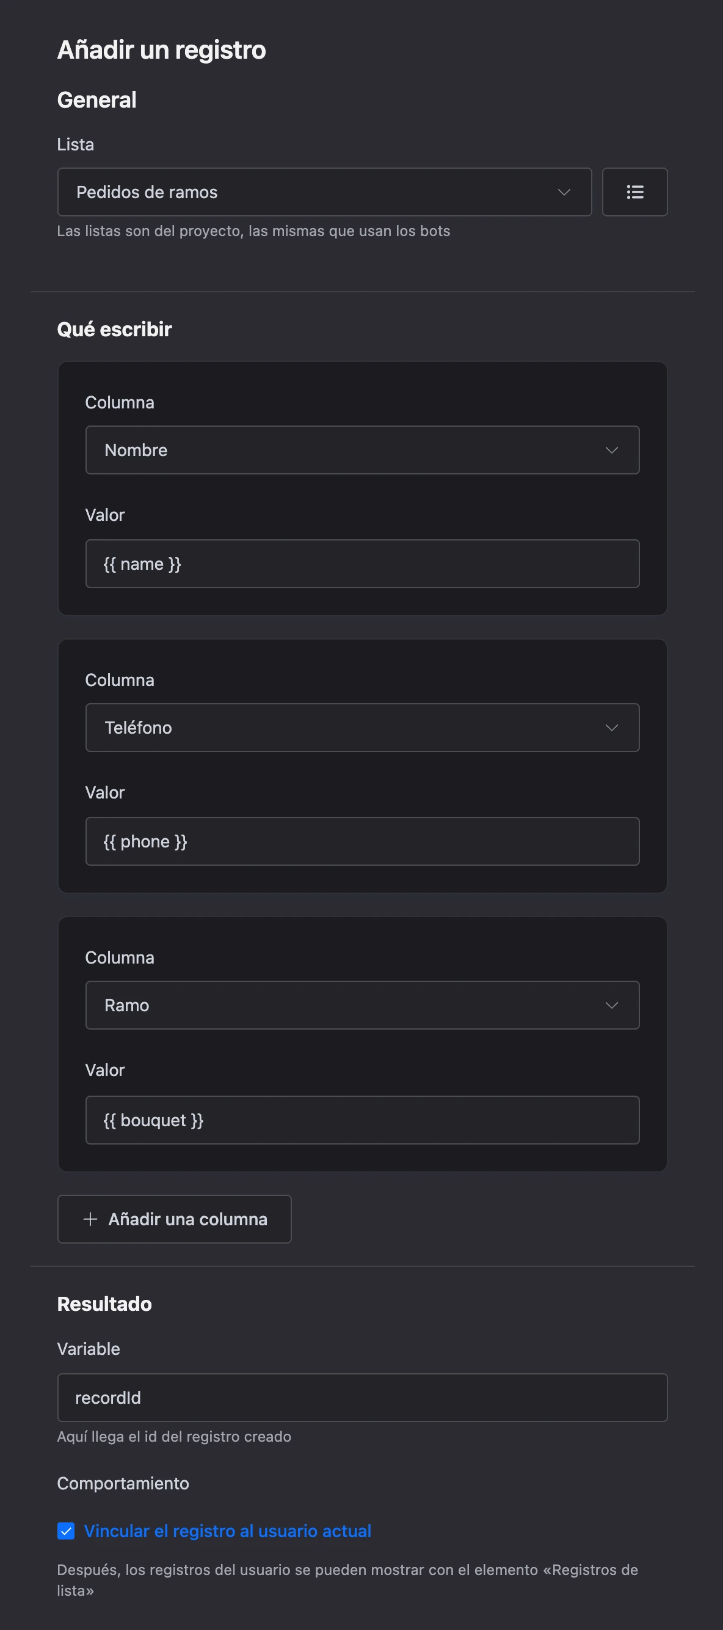Click the chevron in Pedidos de ramos selector
The image size is (723, 1630).
564,192
